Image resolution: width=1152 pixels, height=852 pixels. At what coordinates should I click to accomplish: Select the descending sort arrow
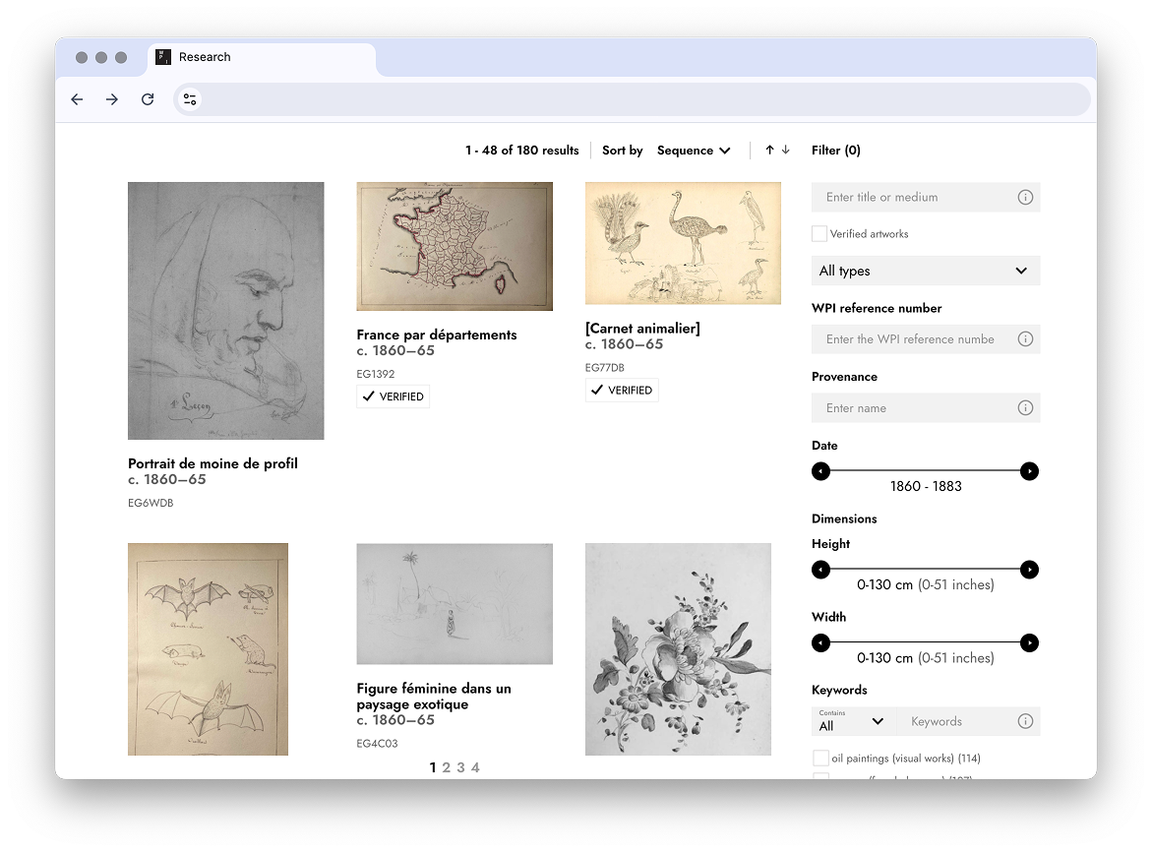(784, 150)
